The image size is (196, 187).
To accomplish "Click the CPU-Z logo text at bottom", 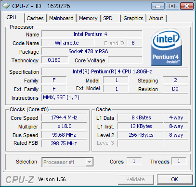I will point(20,179).
